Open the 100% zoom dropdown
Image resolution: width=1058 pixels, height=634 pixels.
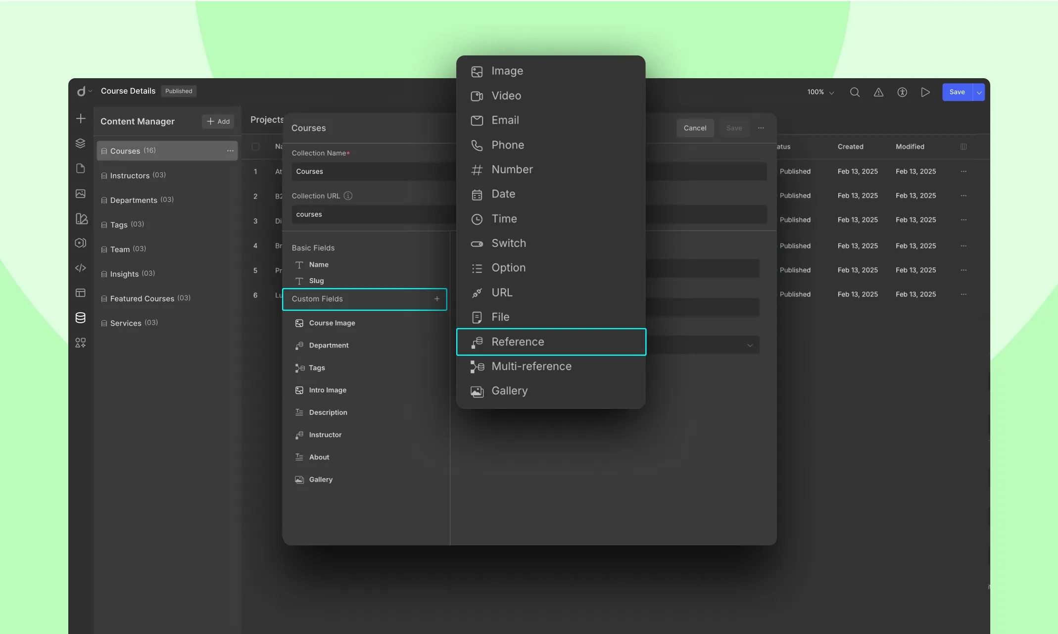pyautogui.click(x=820, y=92)
